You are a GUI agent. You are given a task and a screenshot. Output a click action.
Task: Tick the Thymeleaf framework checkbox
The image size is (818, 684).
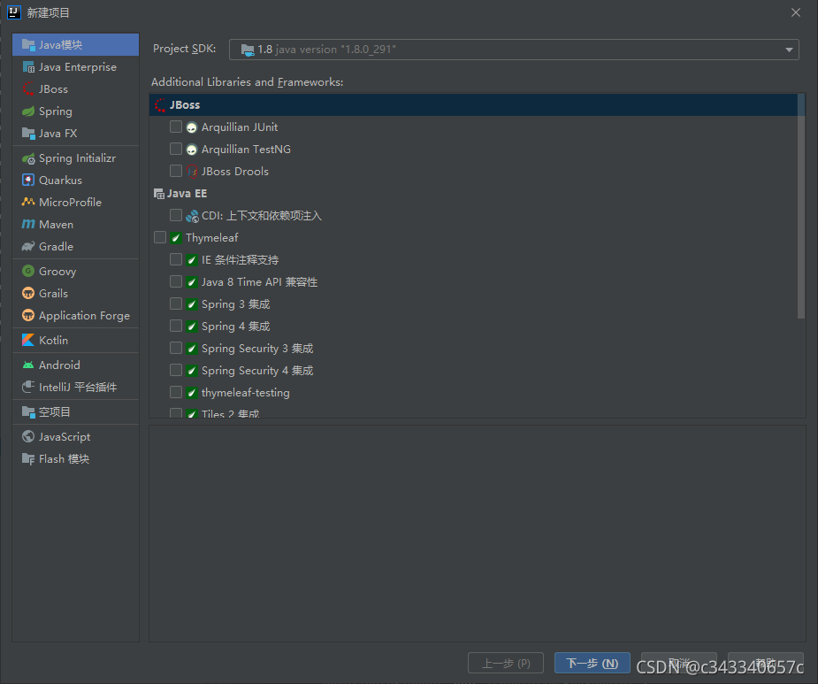click(160, 237)
